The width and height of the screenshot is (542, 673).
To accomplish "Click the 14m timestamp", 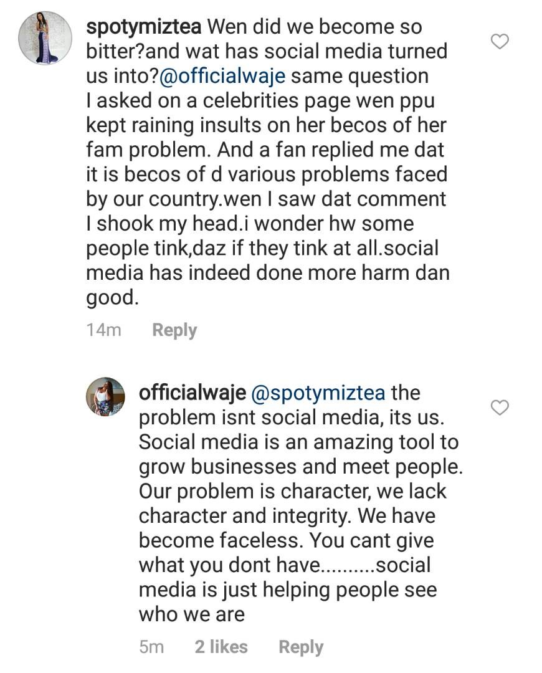I will [x=103, y=330].
